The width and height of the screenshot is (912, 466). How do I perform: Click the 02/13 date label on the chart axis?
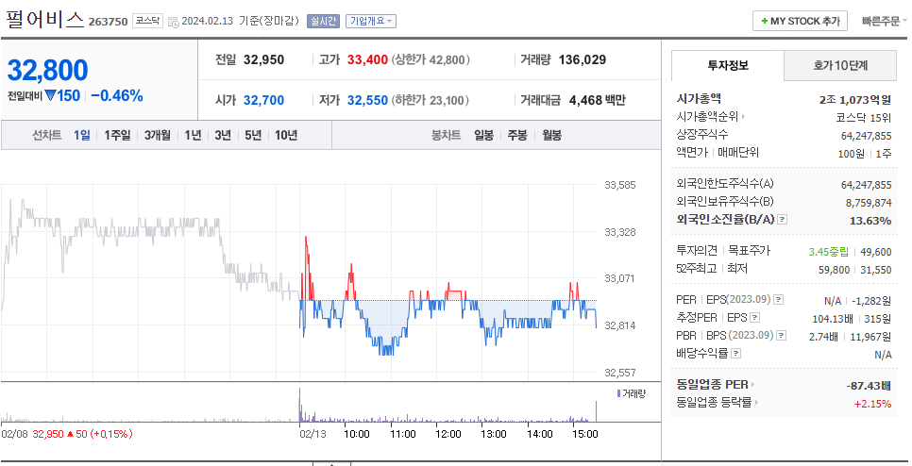312,434
